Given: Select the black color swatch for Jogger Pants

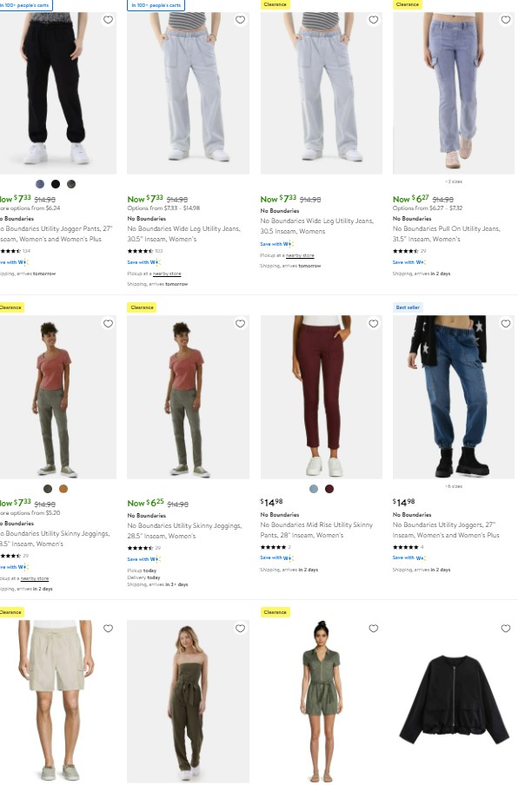Looking at the screenshot, I should 56,184.
